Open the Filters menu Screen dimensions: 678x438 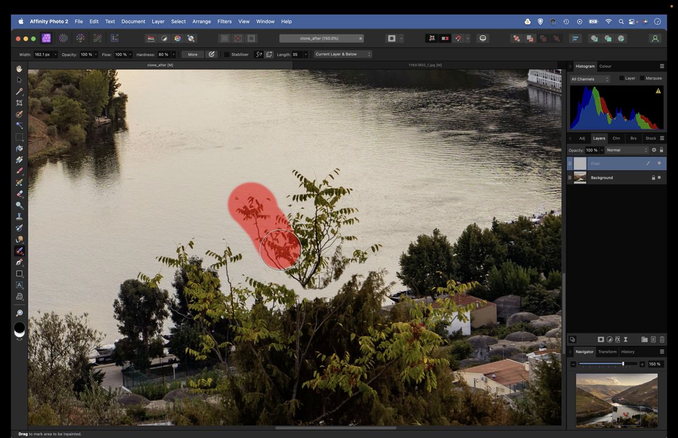click(x=224, y=21)
